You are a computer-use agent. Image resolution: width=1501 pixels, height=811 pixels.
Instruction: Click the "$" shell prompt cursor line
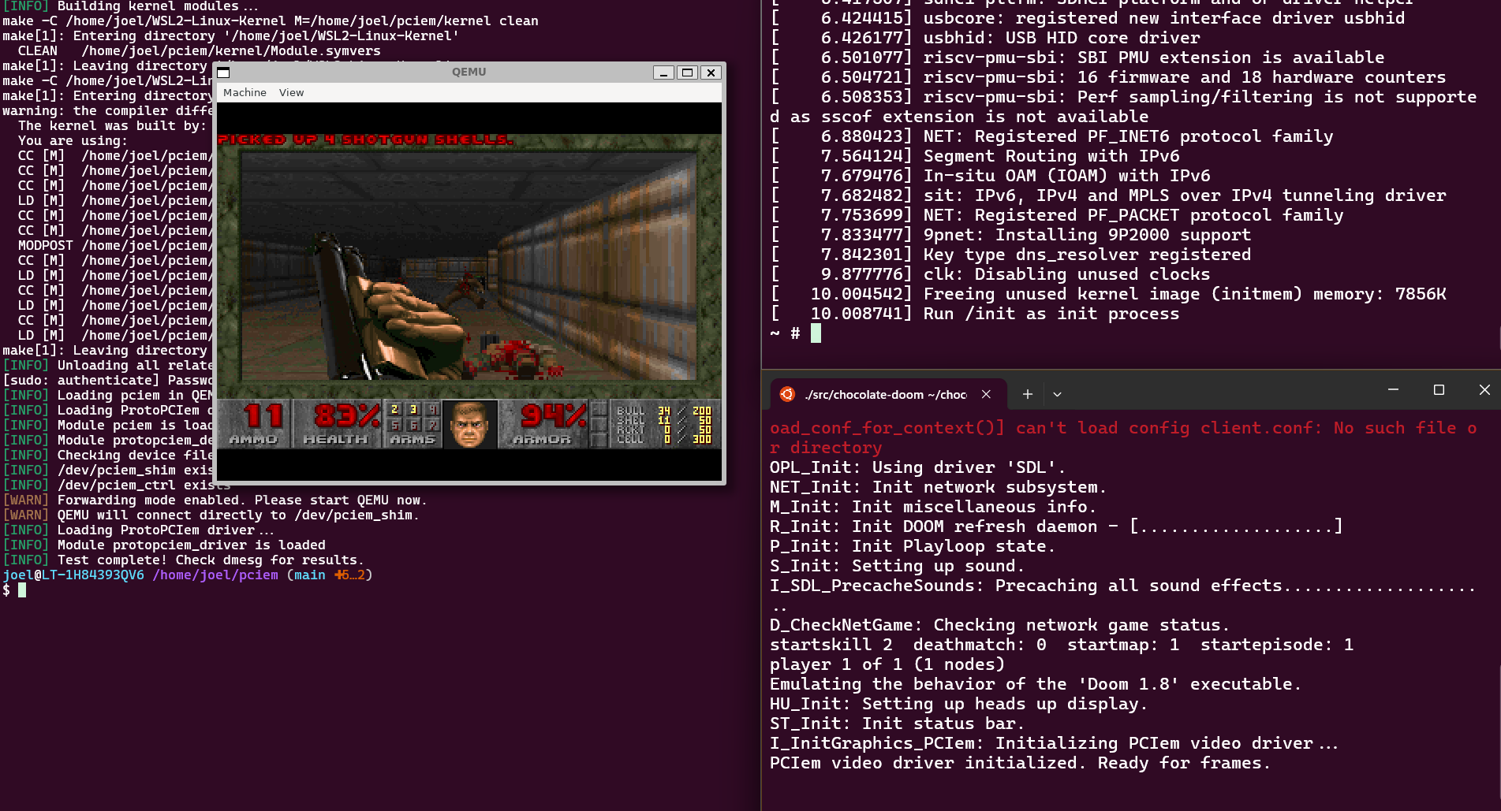(14, 590)
